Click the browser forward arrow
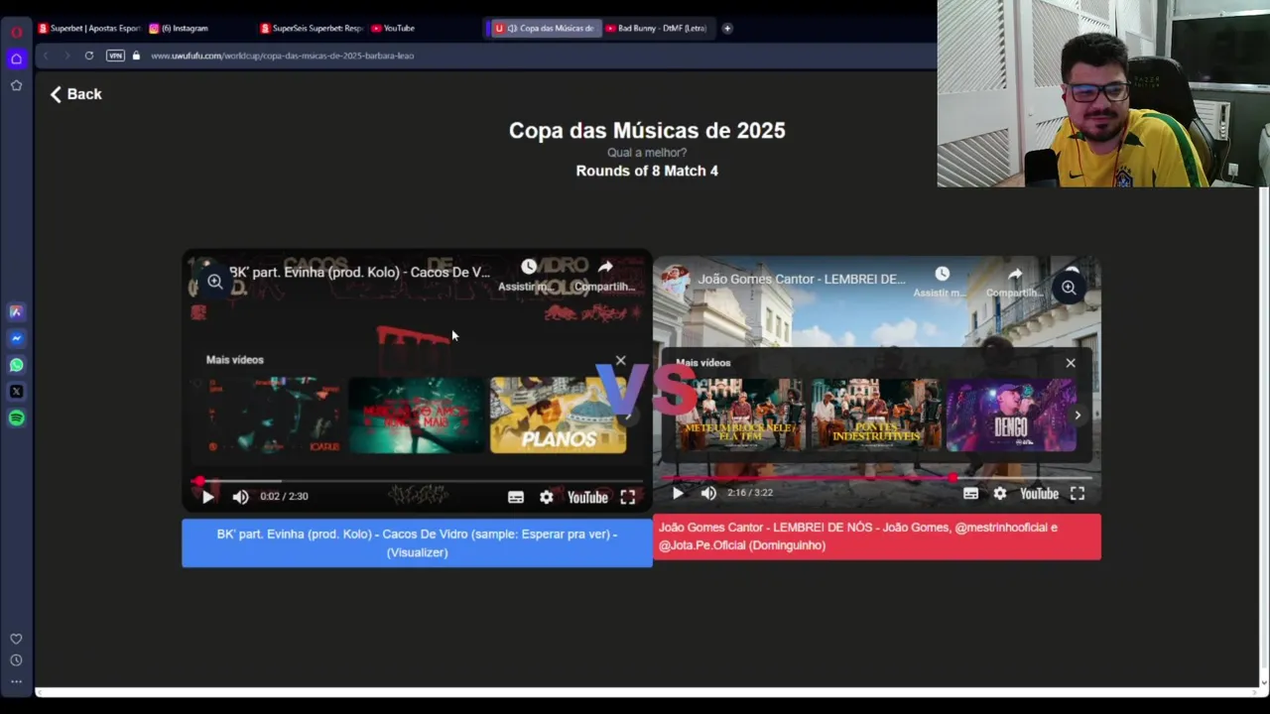This screenshot has height=714, width=1270. (66, 56)
